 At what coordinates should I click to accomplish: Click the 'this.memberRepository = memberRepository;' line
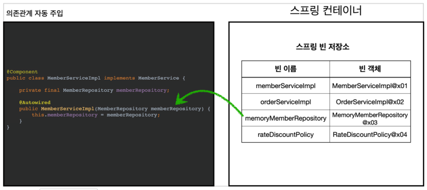(96, 115)
